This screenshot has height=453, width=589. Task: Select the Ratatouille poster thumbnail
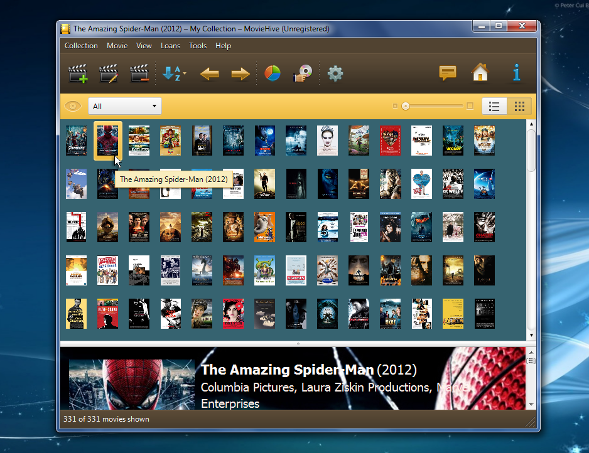click(328, 270)
